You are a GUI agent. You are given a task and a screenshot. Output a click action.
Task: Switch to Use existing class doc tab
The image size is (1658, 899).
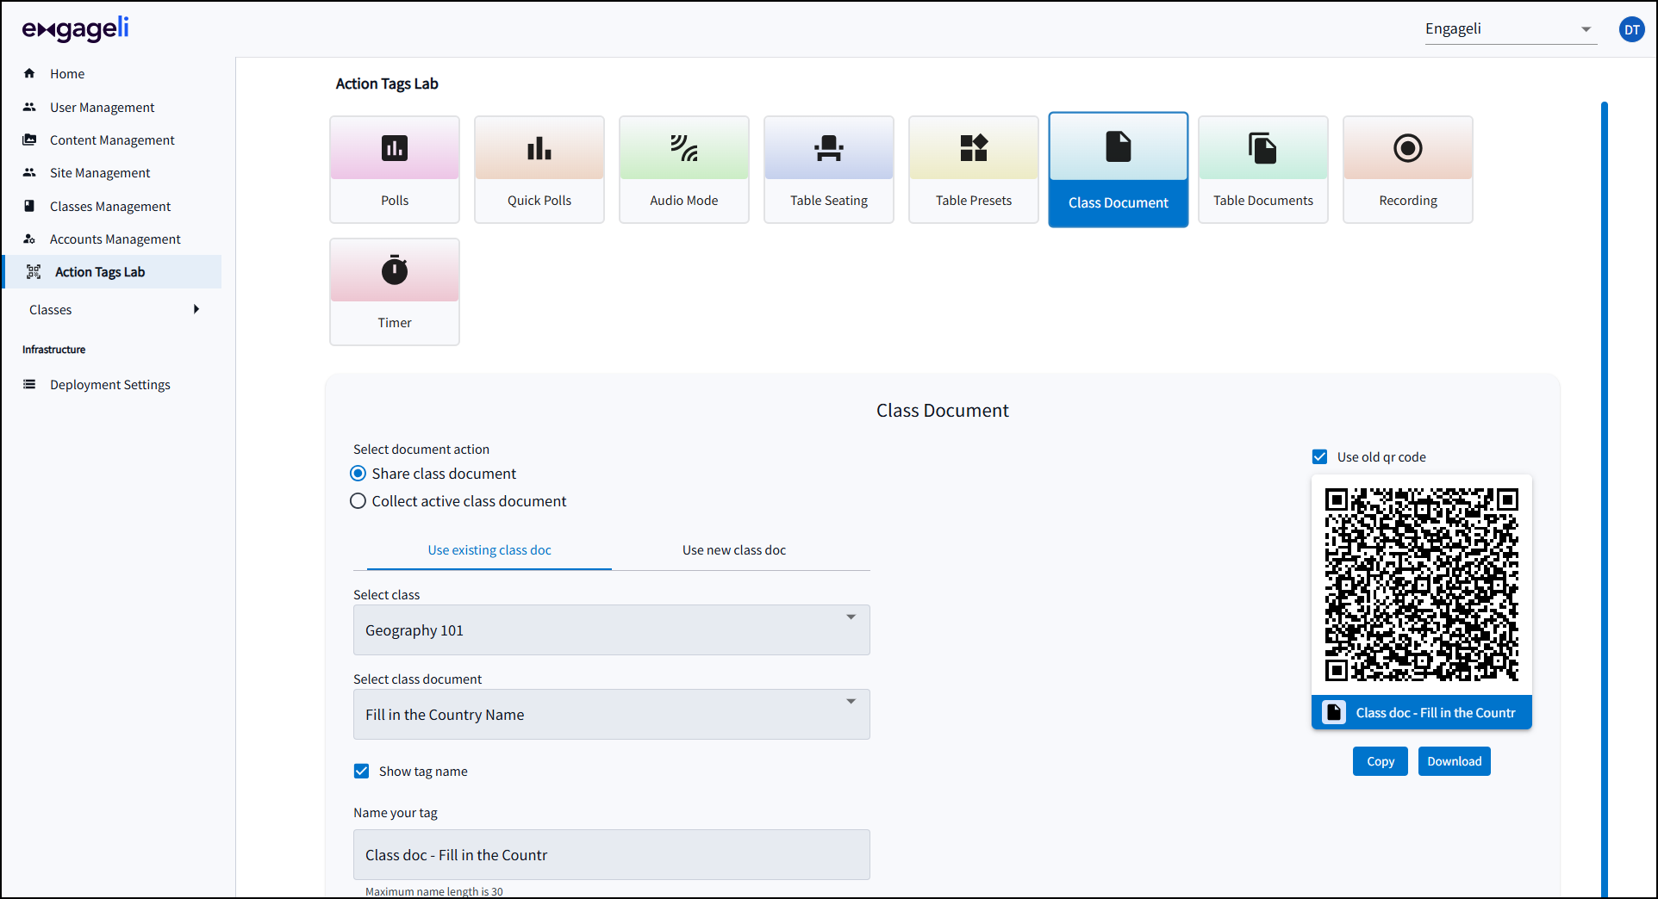point(489,550)
